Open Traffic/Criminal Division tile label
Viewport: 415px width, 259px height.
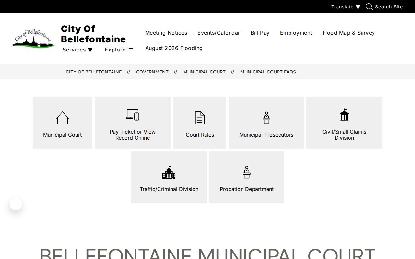(x=169, y=189)
